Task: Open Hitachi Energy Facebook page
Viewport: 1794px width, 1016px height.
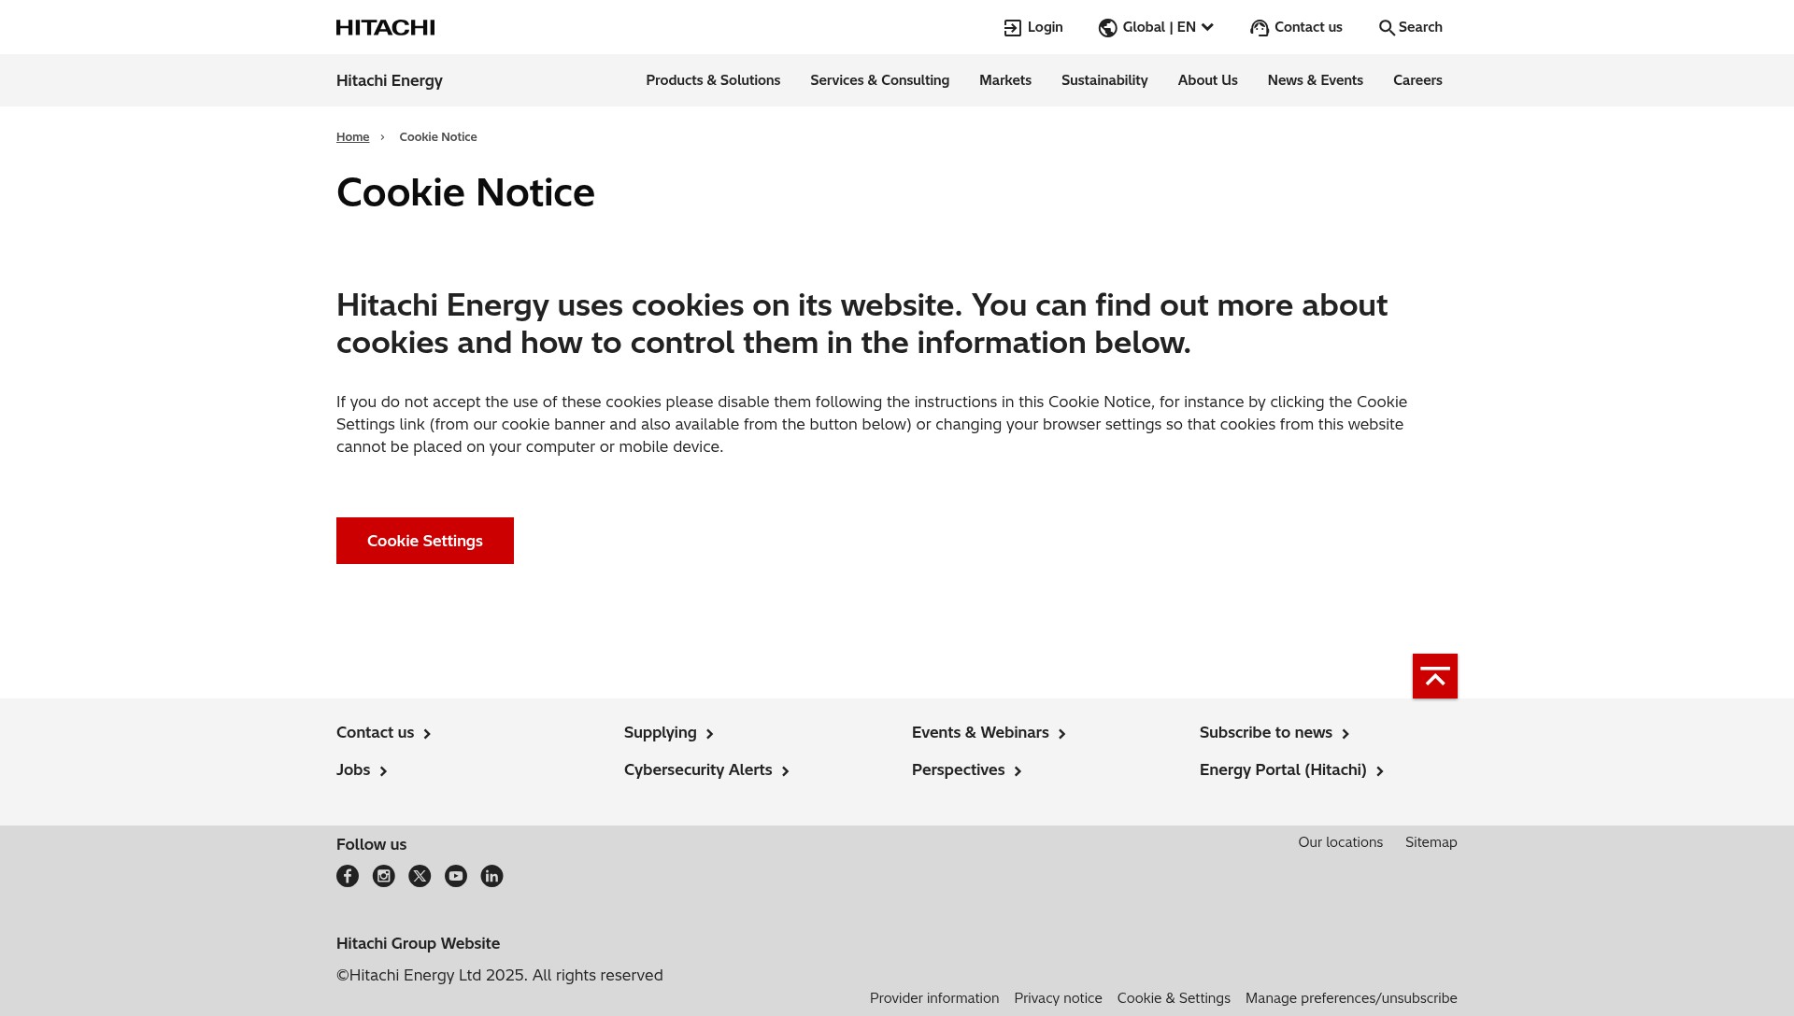Action: (348, 876)
